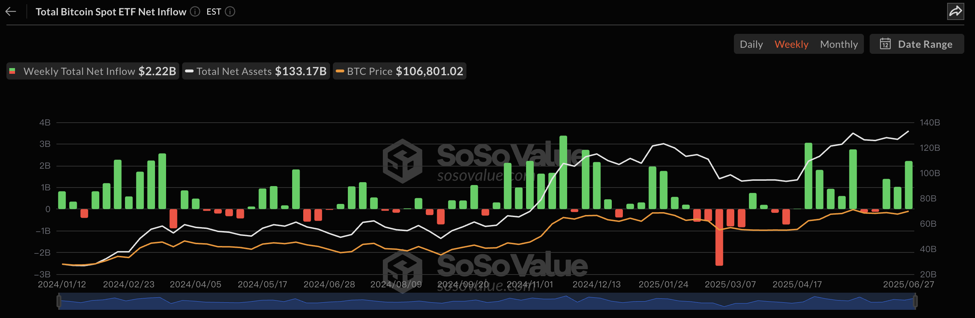
Task: Switch to the Daily view
Action: [x=751, y=44]
